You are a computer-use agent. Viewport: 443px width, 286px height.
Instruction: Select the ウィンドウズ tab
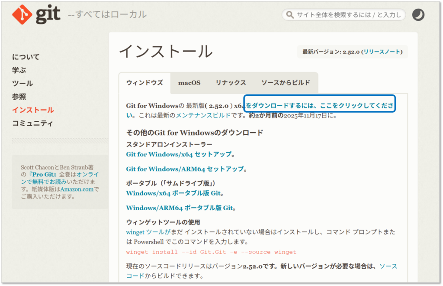[144, 83]
